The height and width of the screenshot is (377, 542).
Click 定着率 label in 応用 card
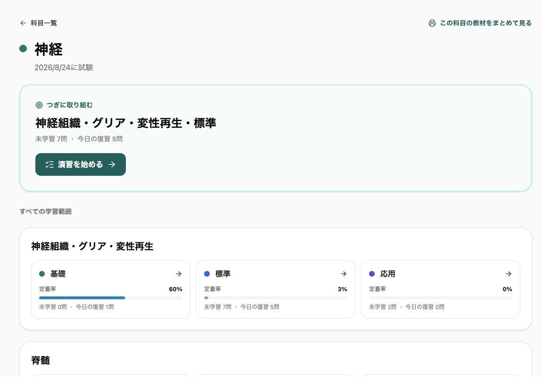tap(378, 289)
